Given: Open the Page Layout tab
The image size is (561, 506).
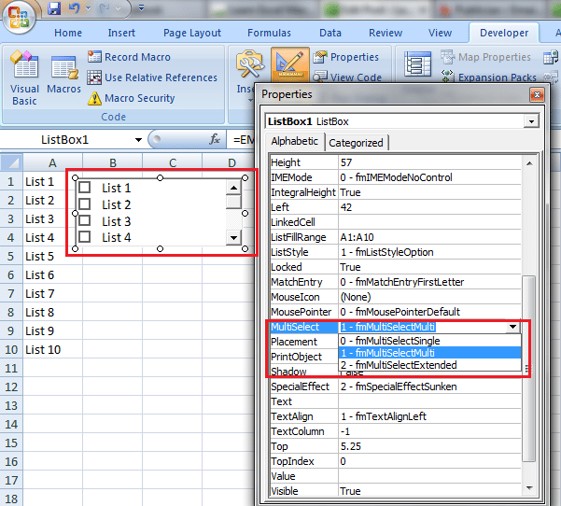Looking at the screenshot, I should click(192, 33).
